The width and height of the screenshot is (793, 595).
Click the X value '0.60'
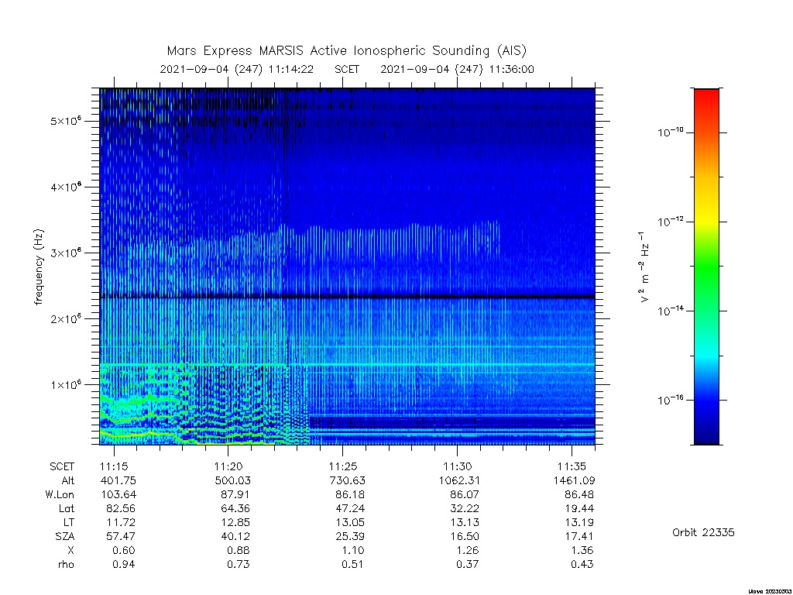pyautogui.click(x=123, y=551)
